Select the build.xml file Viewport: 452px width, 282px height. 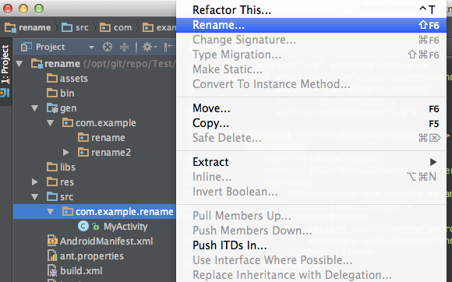pos(75,271)
